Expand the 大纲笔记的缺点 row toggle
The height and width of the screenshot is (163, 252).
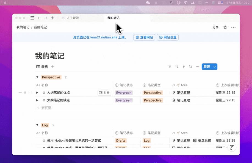pos(37,100)
